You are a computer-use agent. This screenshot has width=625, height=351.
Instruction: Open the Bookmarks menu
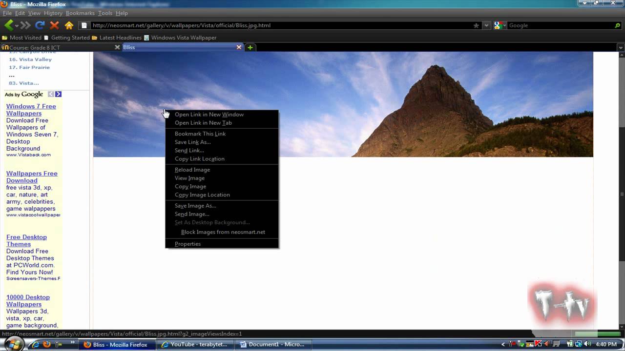80,13
